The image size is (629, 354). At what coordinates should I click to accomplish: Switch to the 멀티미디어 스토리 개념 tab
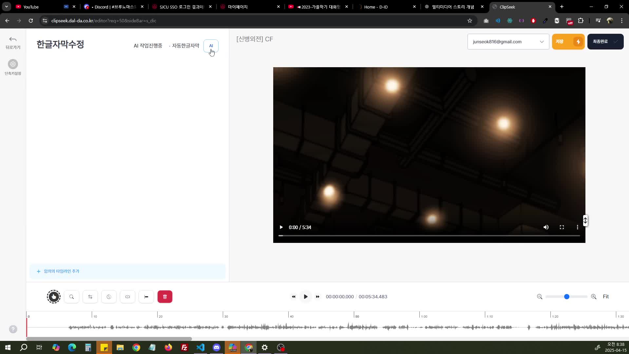pos(454,7)
